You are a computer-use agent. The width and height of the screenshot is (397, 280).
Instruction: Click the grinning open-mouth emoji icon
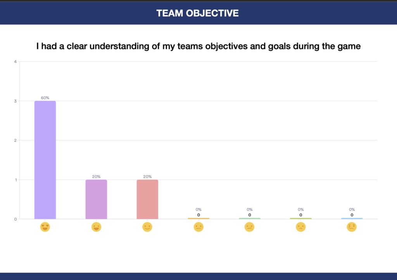coord(96,227)
